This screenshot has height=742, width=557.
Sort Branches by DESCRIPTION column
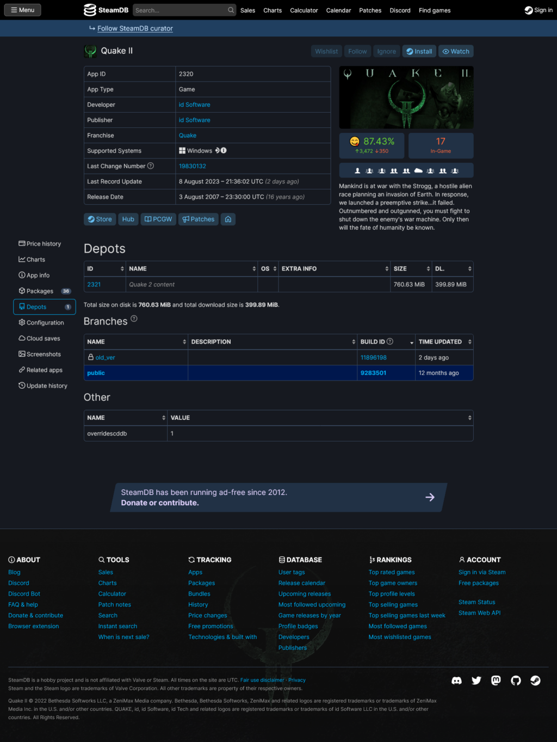[x=273, y=342]
